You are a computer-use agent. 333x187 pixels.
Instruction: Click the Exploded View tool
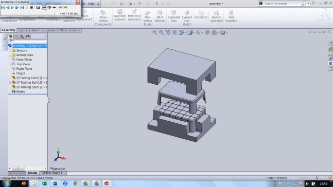pos(174,16)
